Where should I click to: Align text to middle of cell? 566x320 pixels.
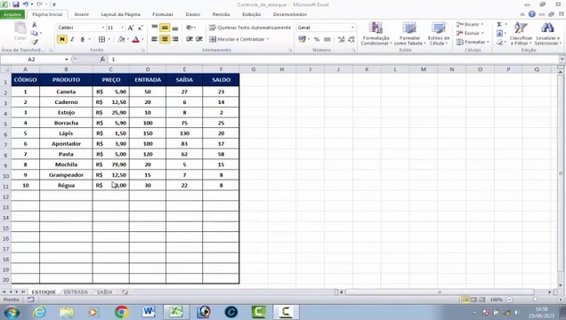pos(165,28)
